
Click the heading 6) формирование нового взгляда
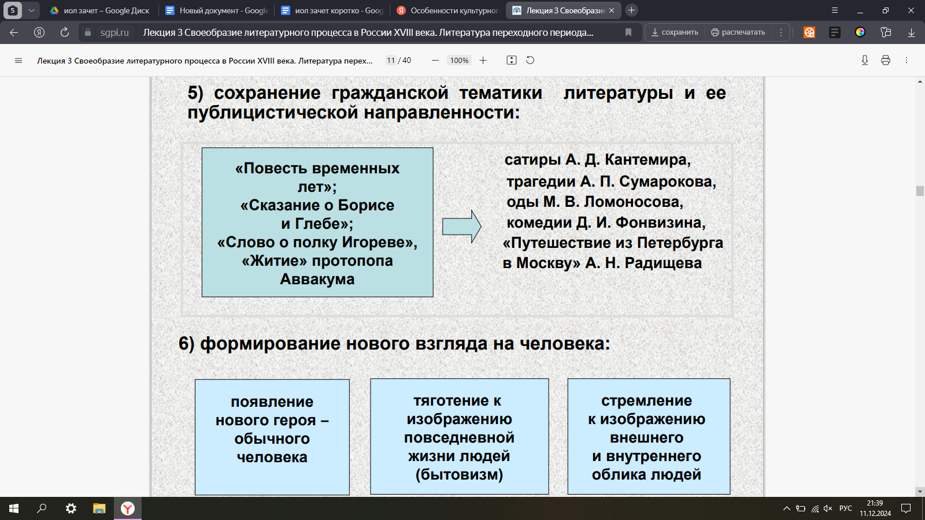coord(394,344)
